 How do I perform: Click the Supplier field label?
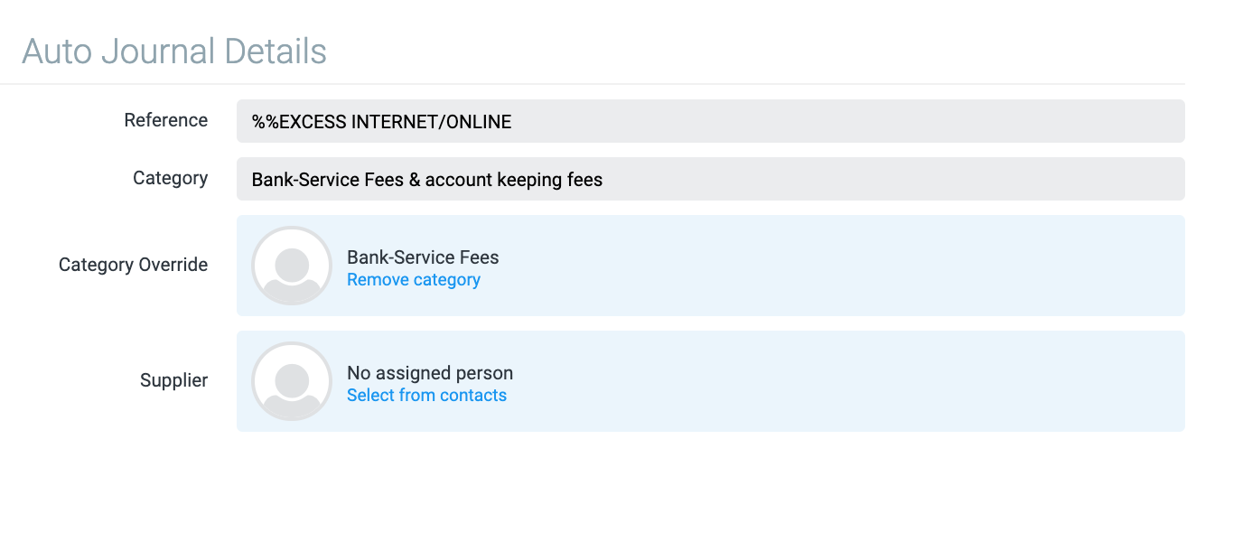pos(174,380)
